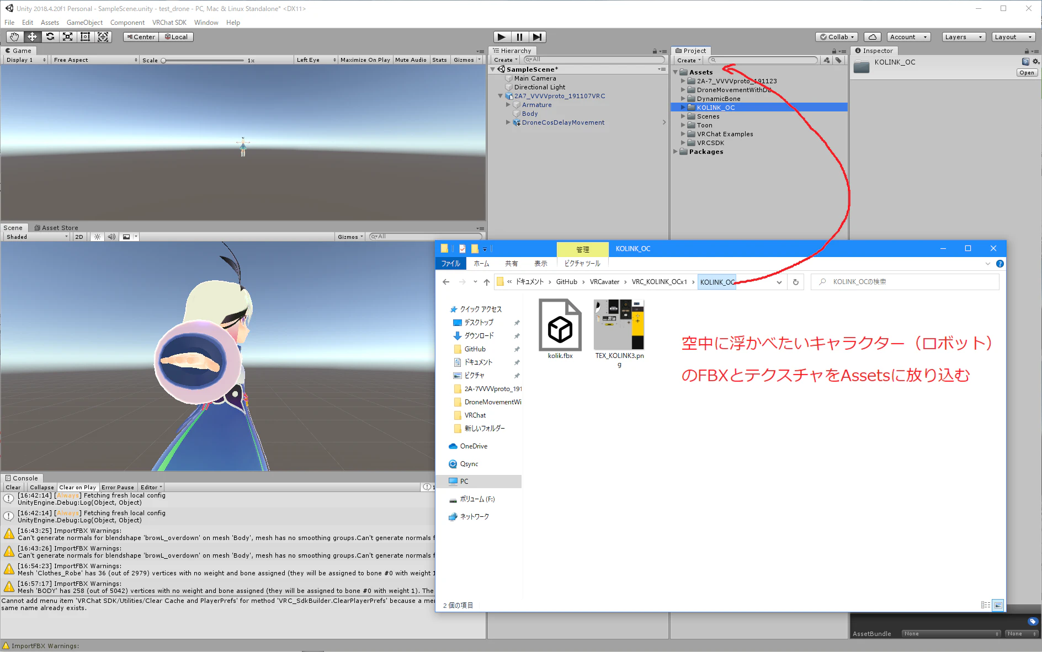Image resolution: width=1042 pixels, height=652 pixels.
Task: Open scene effects image dropdown
Action: click(x=129, y=237)
